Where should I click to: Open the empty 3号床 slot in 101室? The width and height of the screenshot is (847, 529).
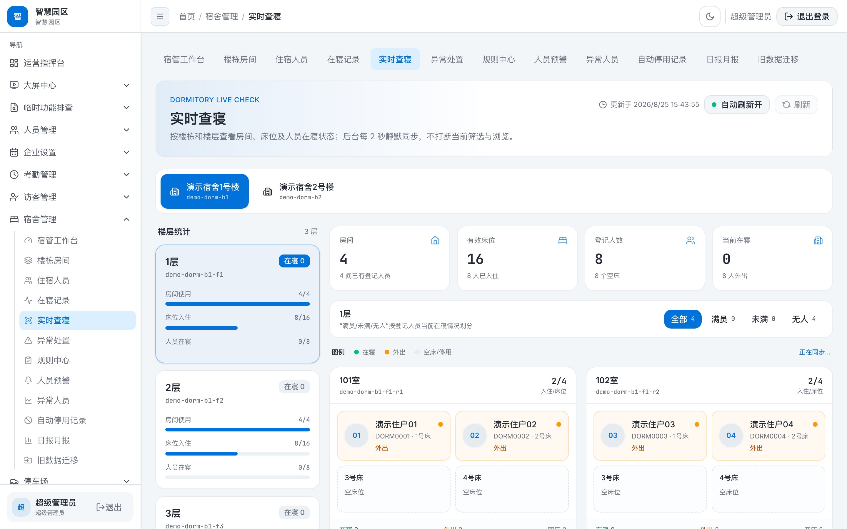[394, 489]
